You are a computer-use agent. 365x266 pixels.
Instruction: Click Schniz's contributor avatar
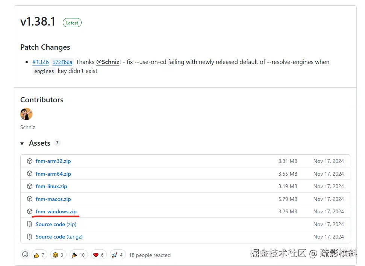[26, 114]
